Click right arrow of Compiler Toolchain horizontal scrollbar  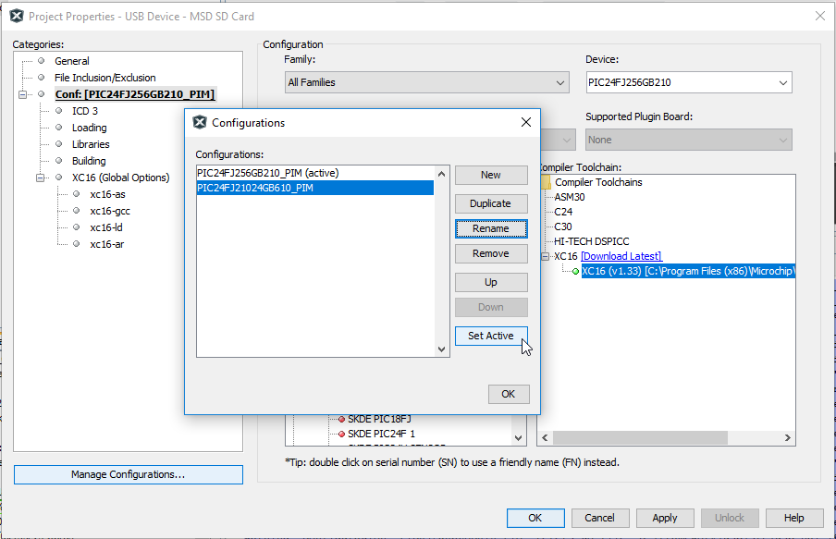[788, 437]
